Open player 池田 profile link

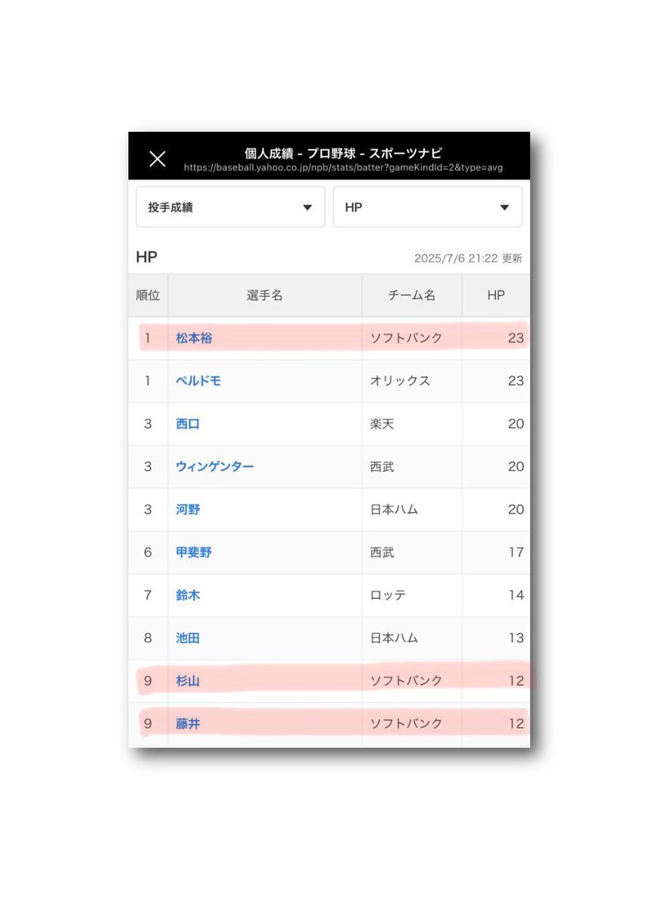coord(188,638)
